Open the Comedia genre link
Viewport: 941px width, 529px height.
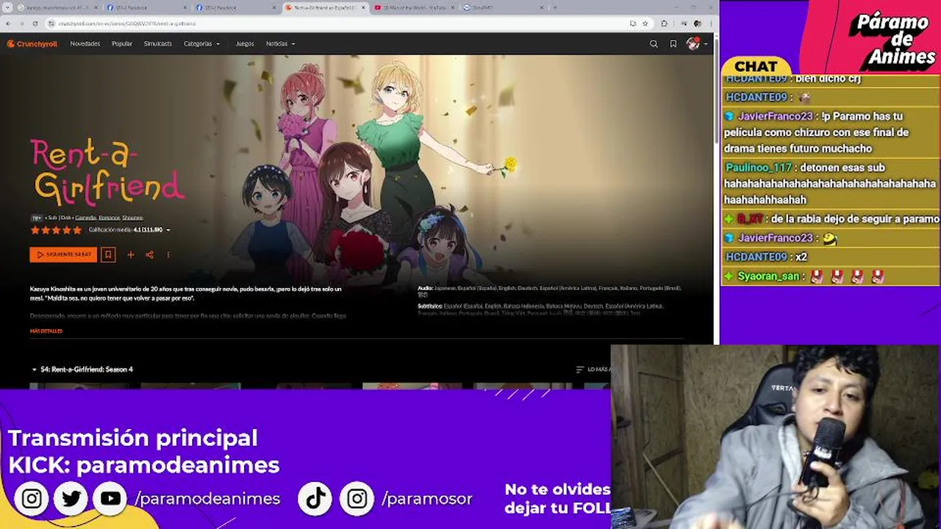tap(85, 217)
